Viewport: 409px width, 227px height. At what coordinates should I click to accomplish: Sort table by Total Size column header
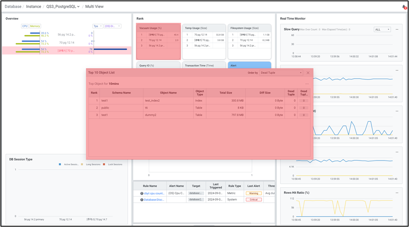click(225, 93)
